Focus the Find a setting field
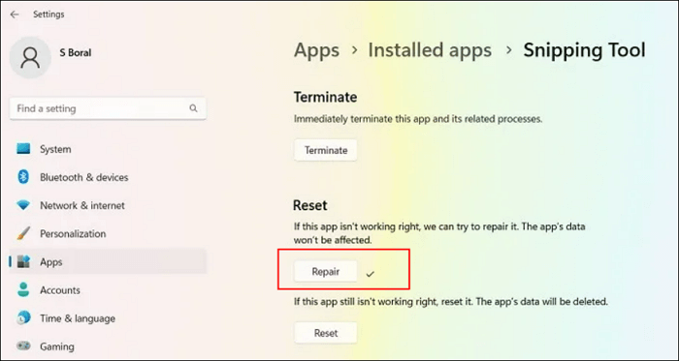The height and width of the screenshot is (361, 679). click(108, 108)
